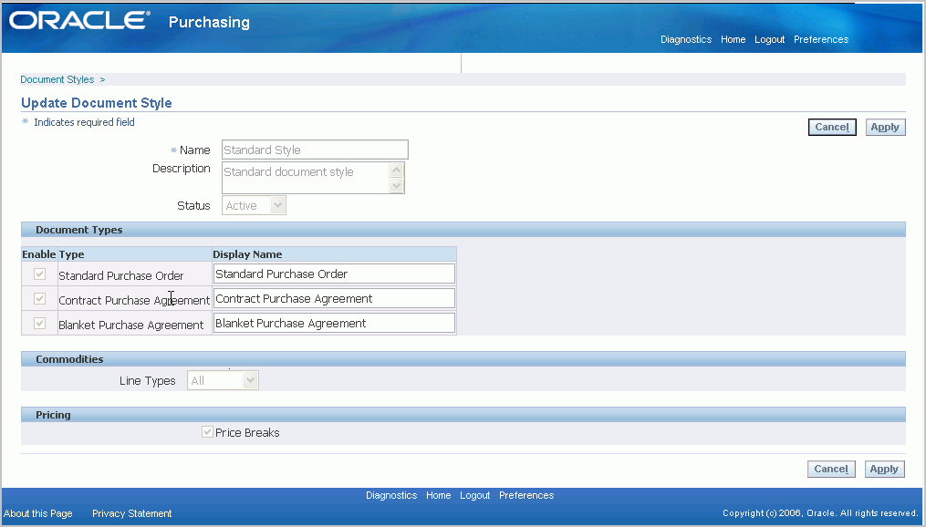The width and height of the screenshot is (926, 527).
Task: Navigate to Document Styles breadcrumb
Action: point(57,79)
